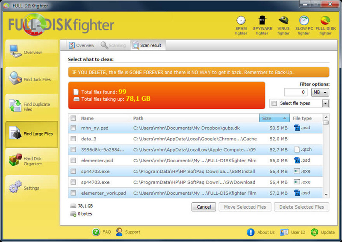Click the disk icon beside 78,1 GB below the list
Screen dimensions: 342x242
(x=73, y=206)
